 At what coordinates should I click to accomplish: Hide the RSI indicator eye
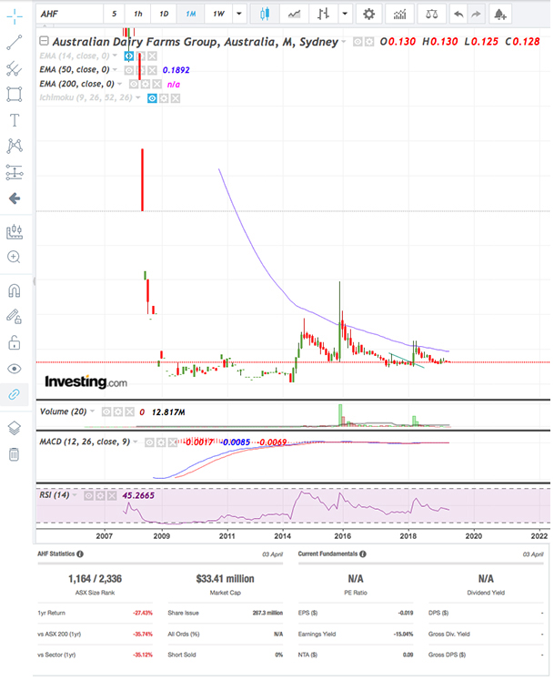click(x=88, y=495)
